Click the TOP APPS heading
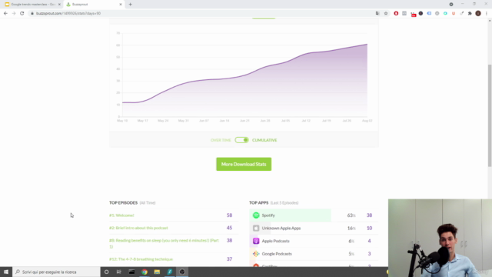The image size is (492, 277). [258, 203]
